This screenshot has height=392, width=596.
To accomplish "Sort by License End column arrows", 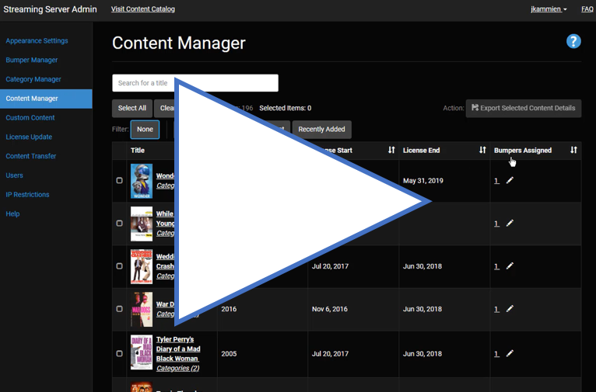I will [x=482, y=150].
